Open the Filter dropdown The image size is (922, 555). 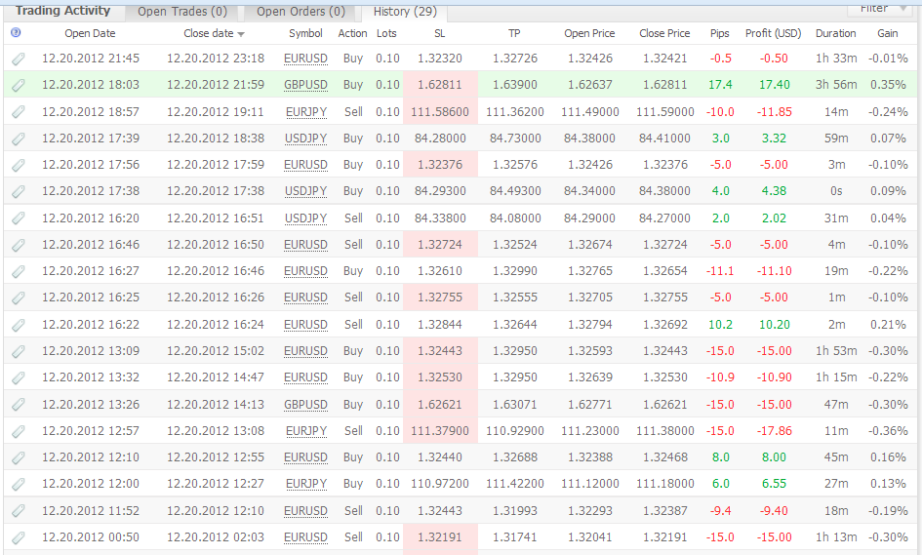coord(881,9)
